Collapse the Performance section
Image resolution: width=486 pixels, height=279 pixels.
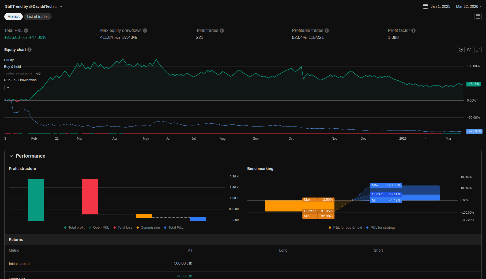[x=11, y=156]
